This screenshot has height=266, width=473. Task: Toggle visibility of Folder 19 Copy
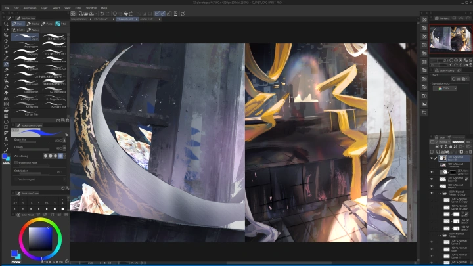pos(432,193)
